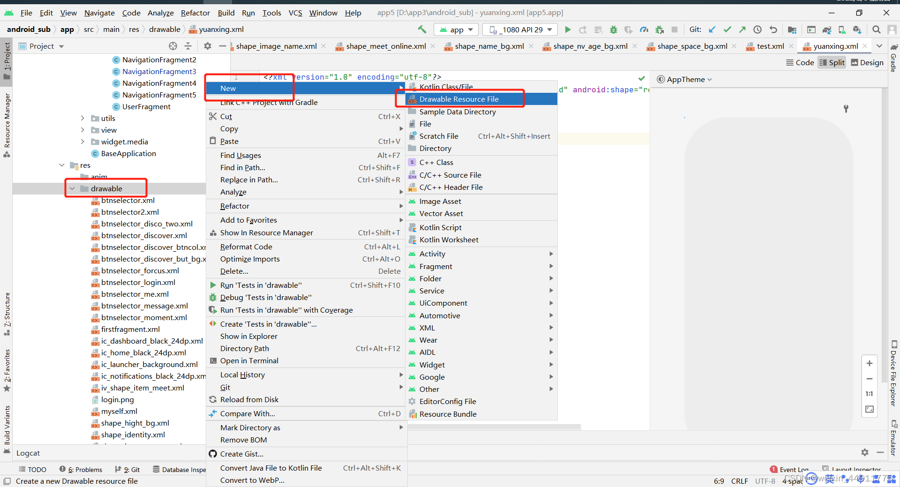Click the 1:1 actual size zoom button
The image size is (900, 487).
tap(870, 394)
